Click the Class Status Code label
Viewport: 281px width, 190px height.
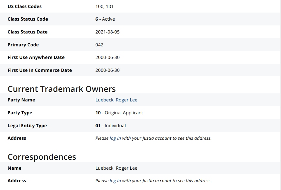28,19
